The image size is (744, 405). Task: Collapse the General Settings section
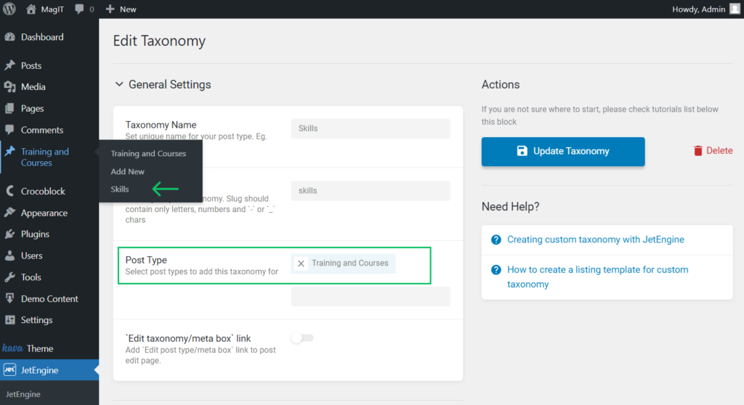[119, 84]
